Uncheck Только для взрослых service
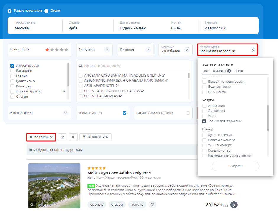This screenshot has height=211, width=278. 204,121
